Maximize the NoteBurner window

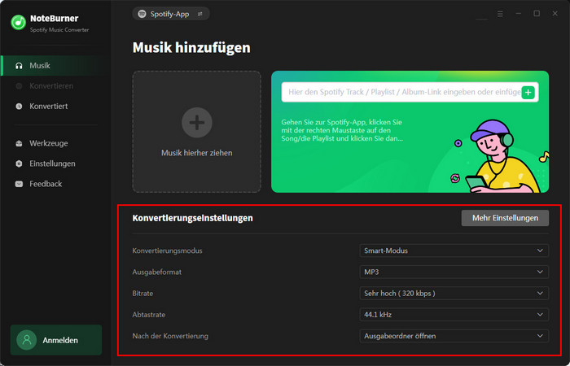click(537, 14)
